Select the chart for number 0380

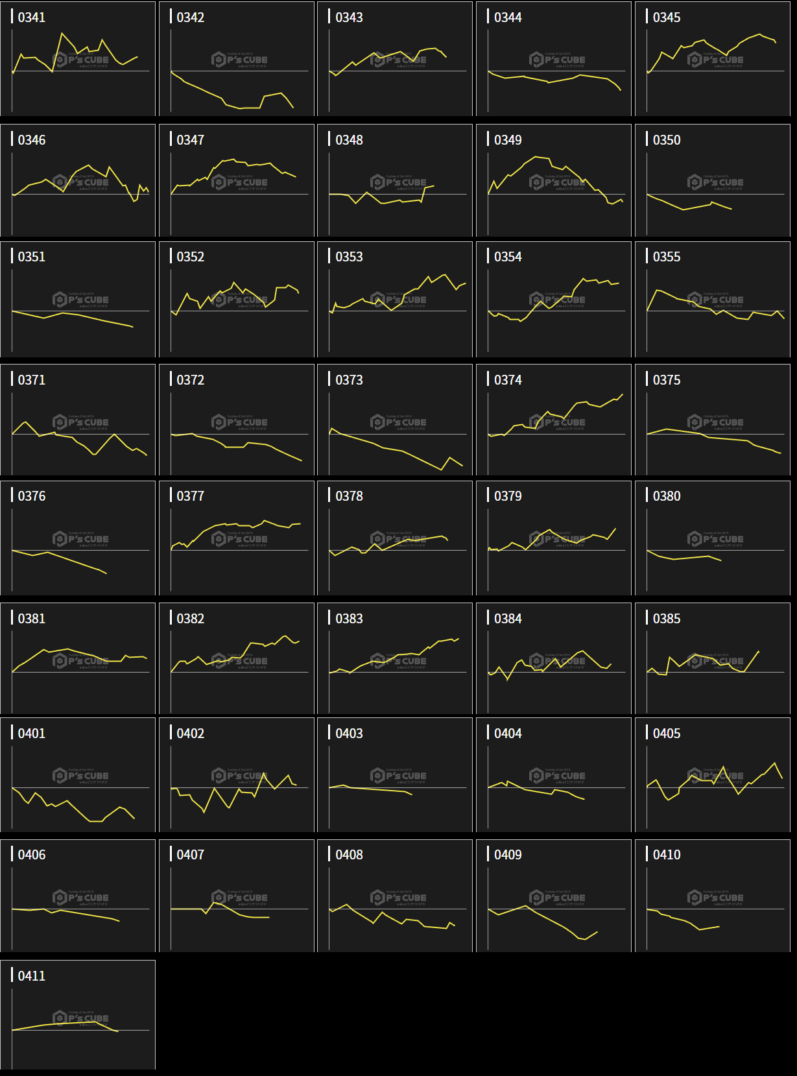(x=713, y=538)
